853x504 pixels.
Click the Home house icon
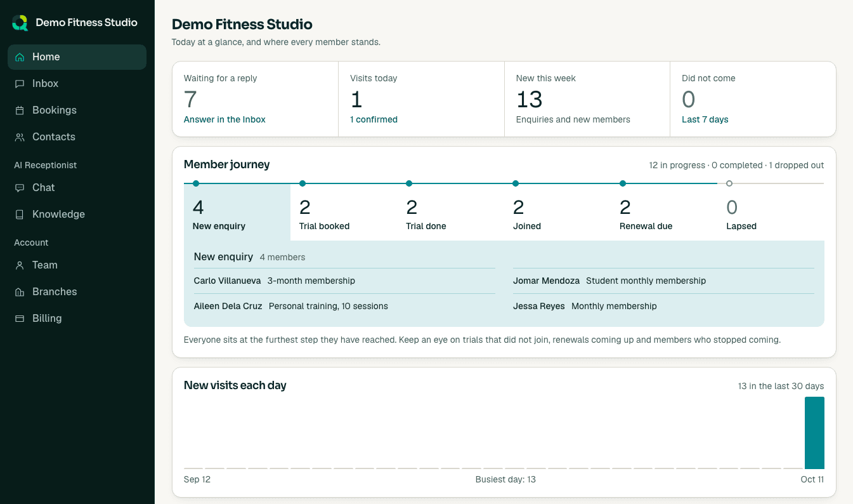(x=20, y=57)
